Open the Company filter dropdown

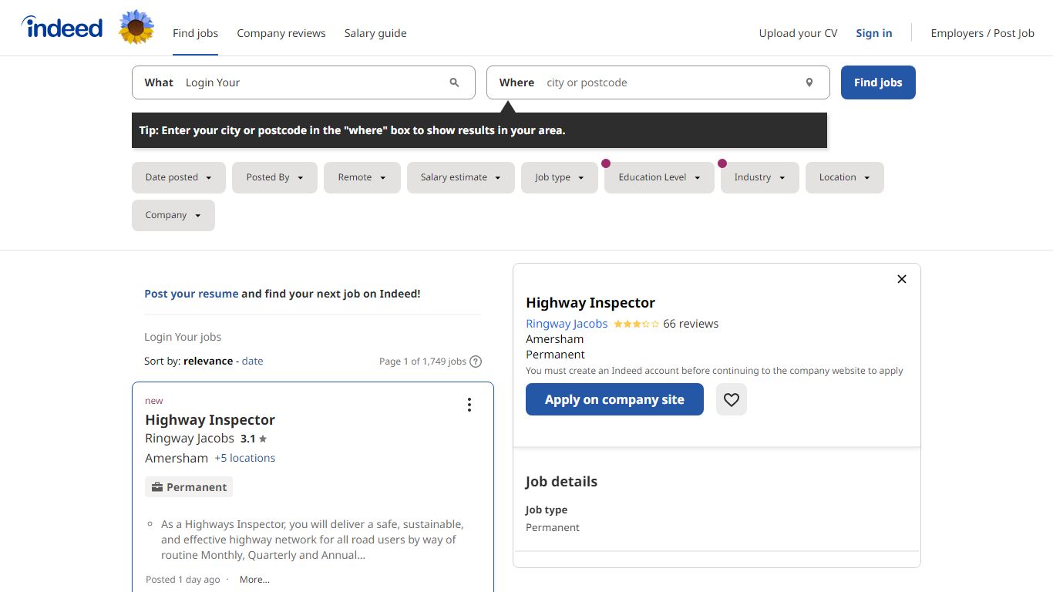coord(173,215)
